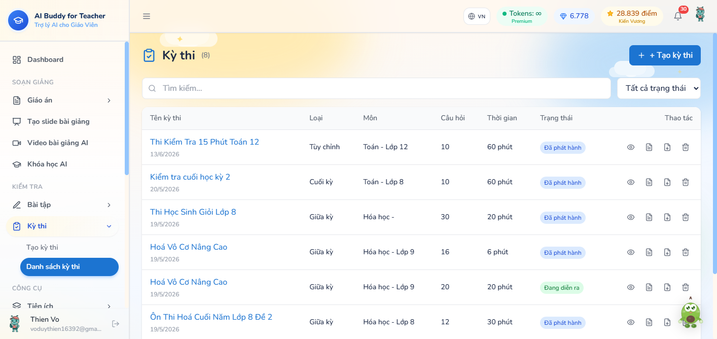Viewport: 717px width, 339px height.
Task: Delete the Thi Học Sinh Giỏi Lớp 8 exam
Action: 686,217
